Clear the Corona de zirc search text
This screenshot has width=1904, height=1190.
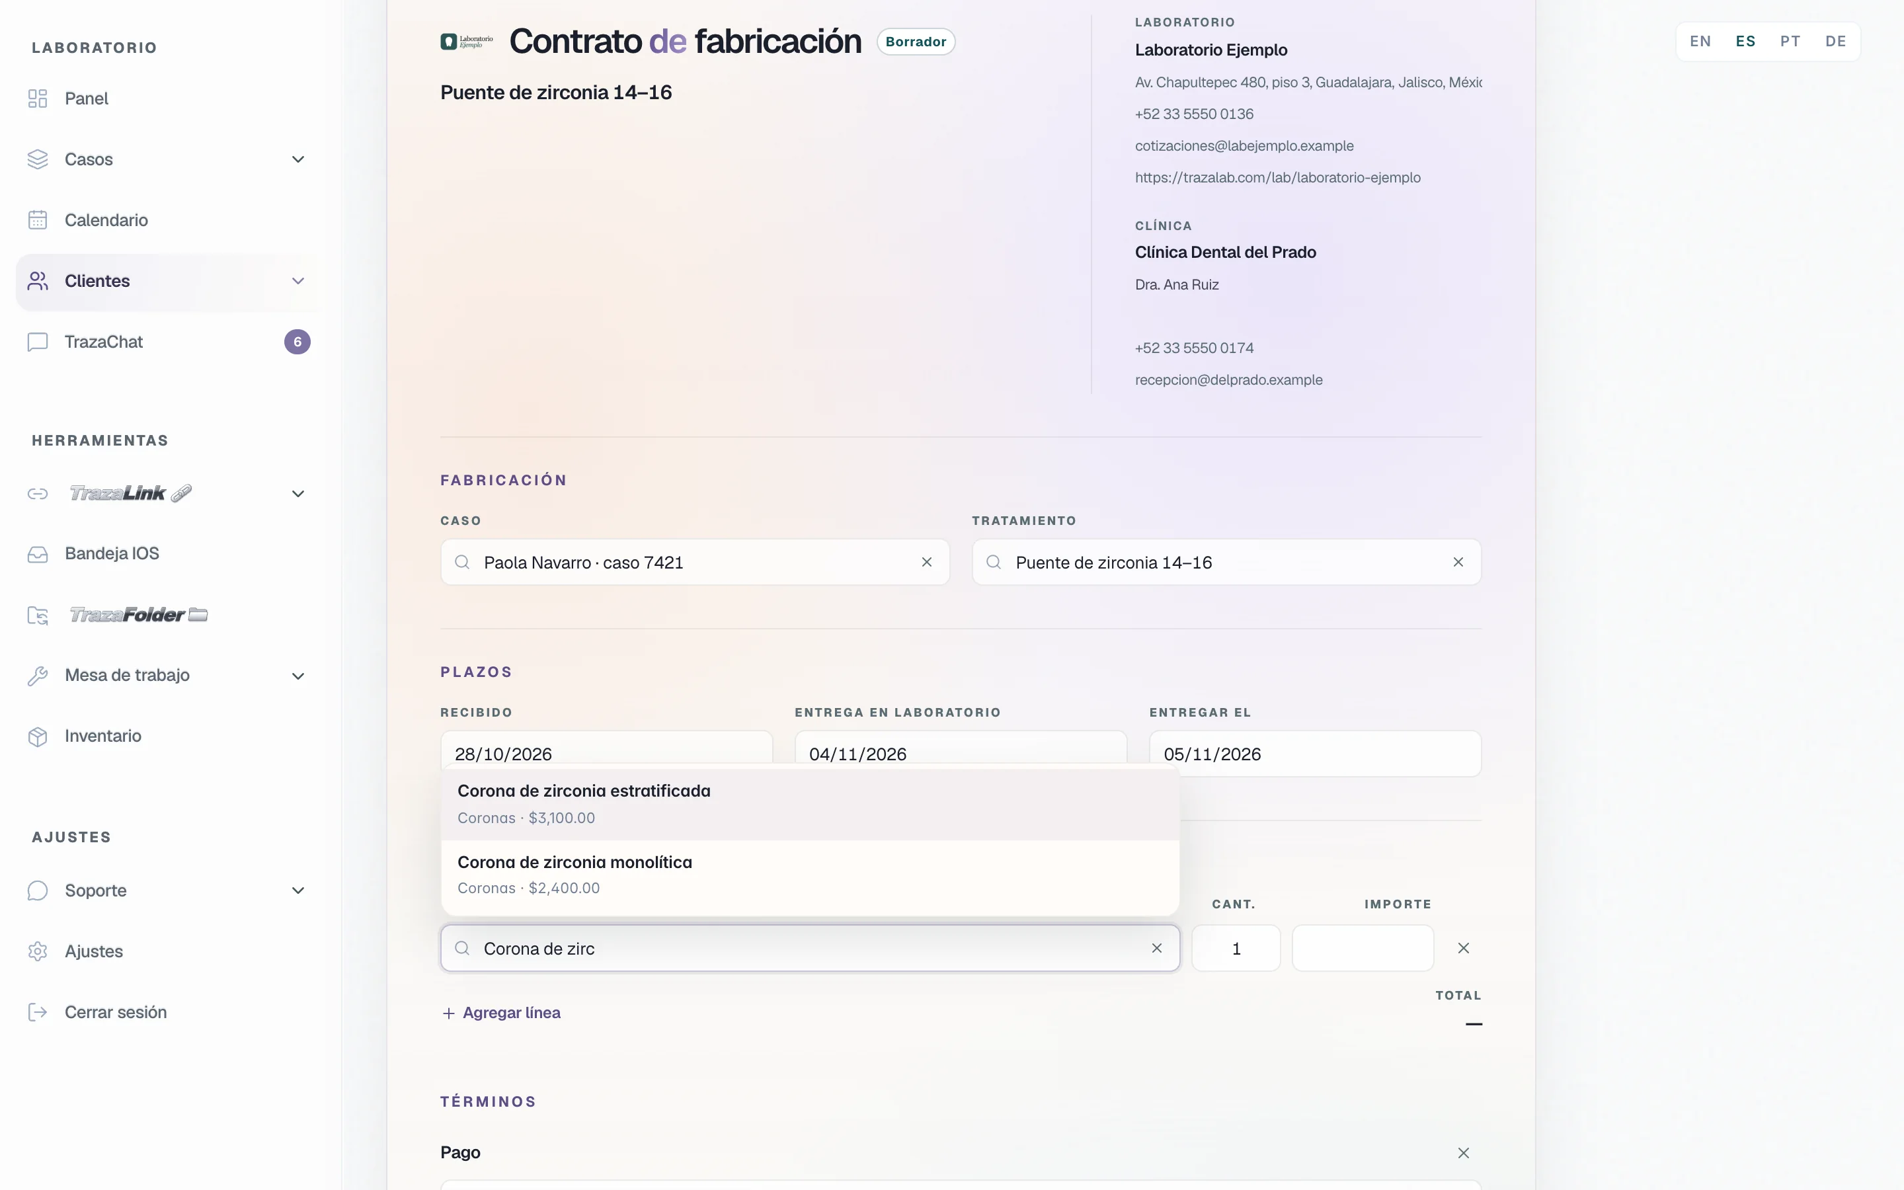1156,949
